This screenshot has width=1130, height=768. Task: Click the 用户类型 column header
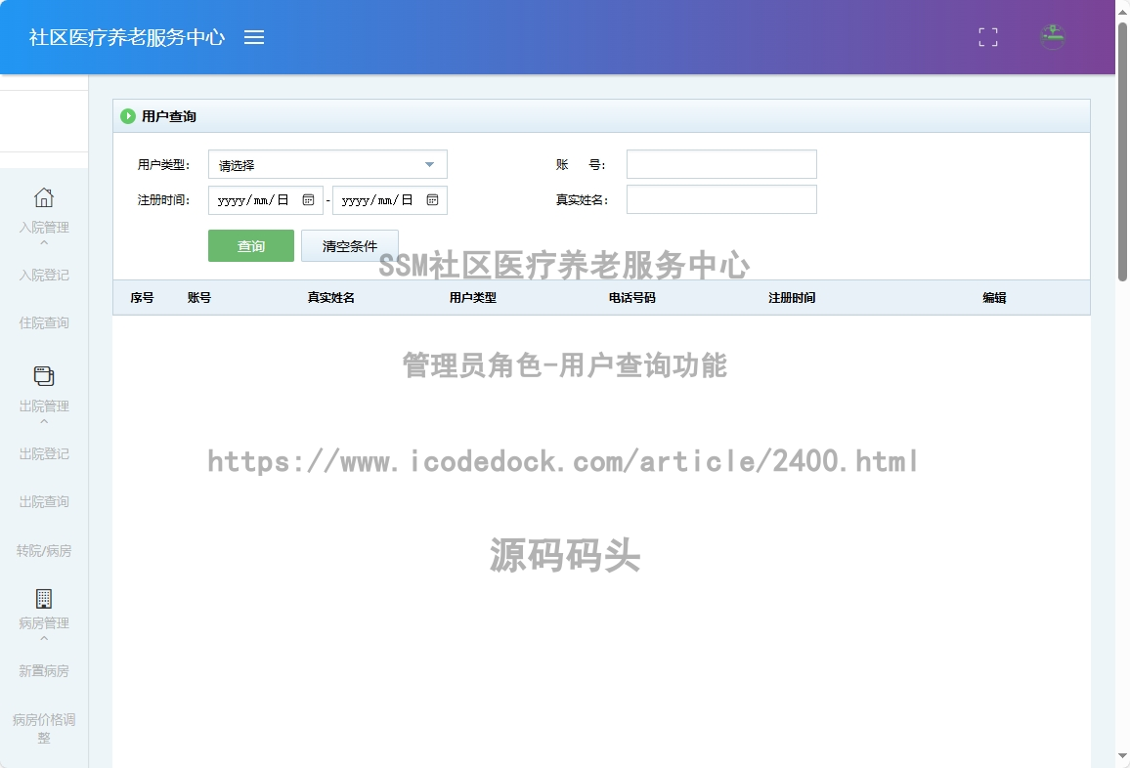pos(473,298)
